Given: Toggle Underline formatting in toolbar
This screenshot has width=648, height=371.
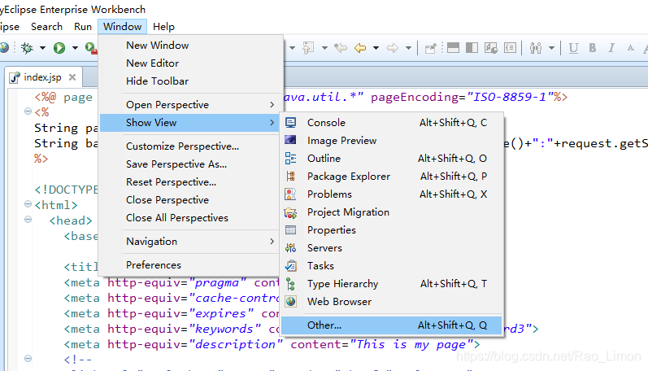Looking at the screenshot, I should [x=573, y=48].
